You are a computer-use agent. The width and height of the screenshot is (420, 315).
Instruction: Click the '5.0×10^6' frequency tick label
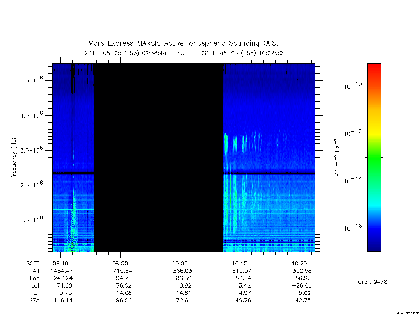click(x=31, y=80)
